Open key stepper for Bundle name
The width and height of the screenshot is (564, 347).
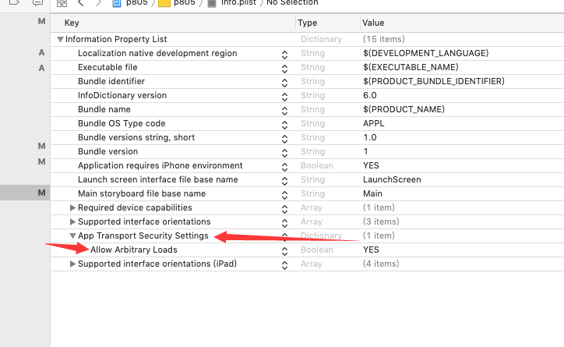pos(284,111)
